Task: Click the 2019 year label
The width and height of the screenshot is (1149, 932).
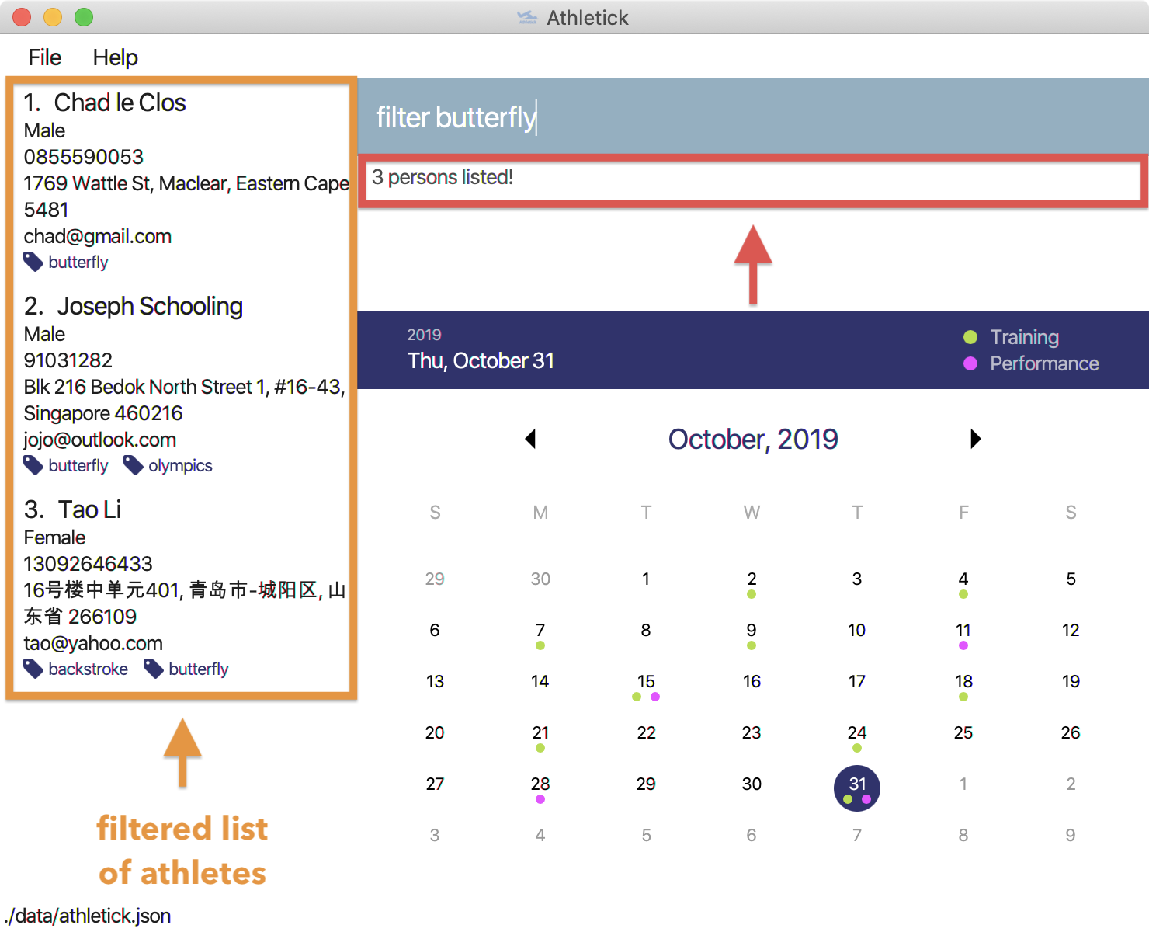Action: point(424,335)
